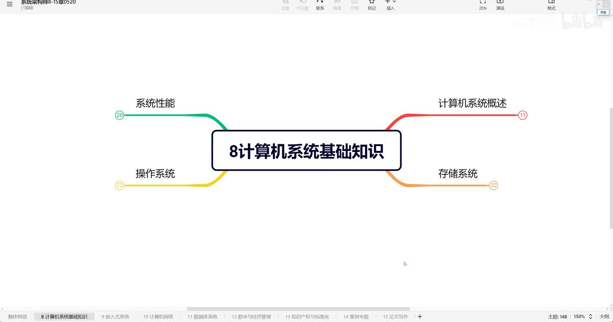Expand the 存储系统 branch count 32
Screen dimensions: 613x322
click(494, 185)
